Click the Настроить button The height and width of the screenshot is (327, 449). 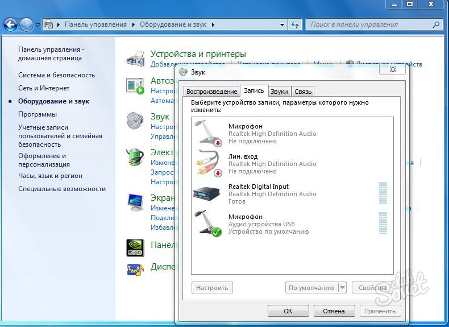[x=212, y=288]
